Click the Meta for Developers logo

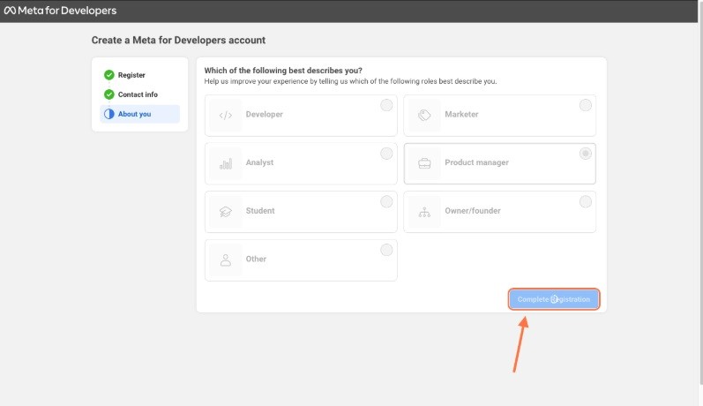tap(60, 11)
